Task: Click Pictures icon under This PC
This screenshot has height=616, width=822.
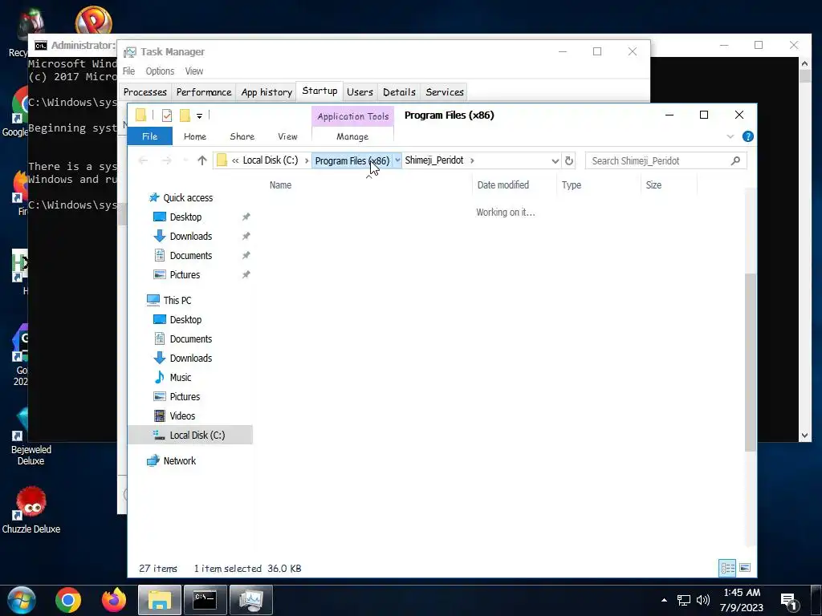Action: pos(160,396)
